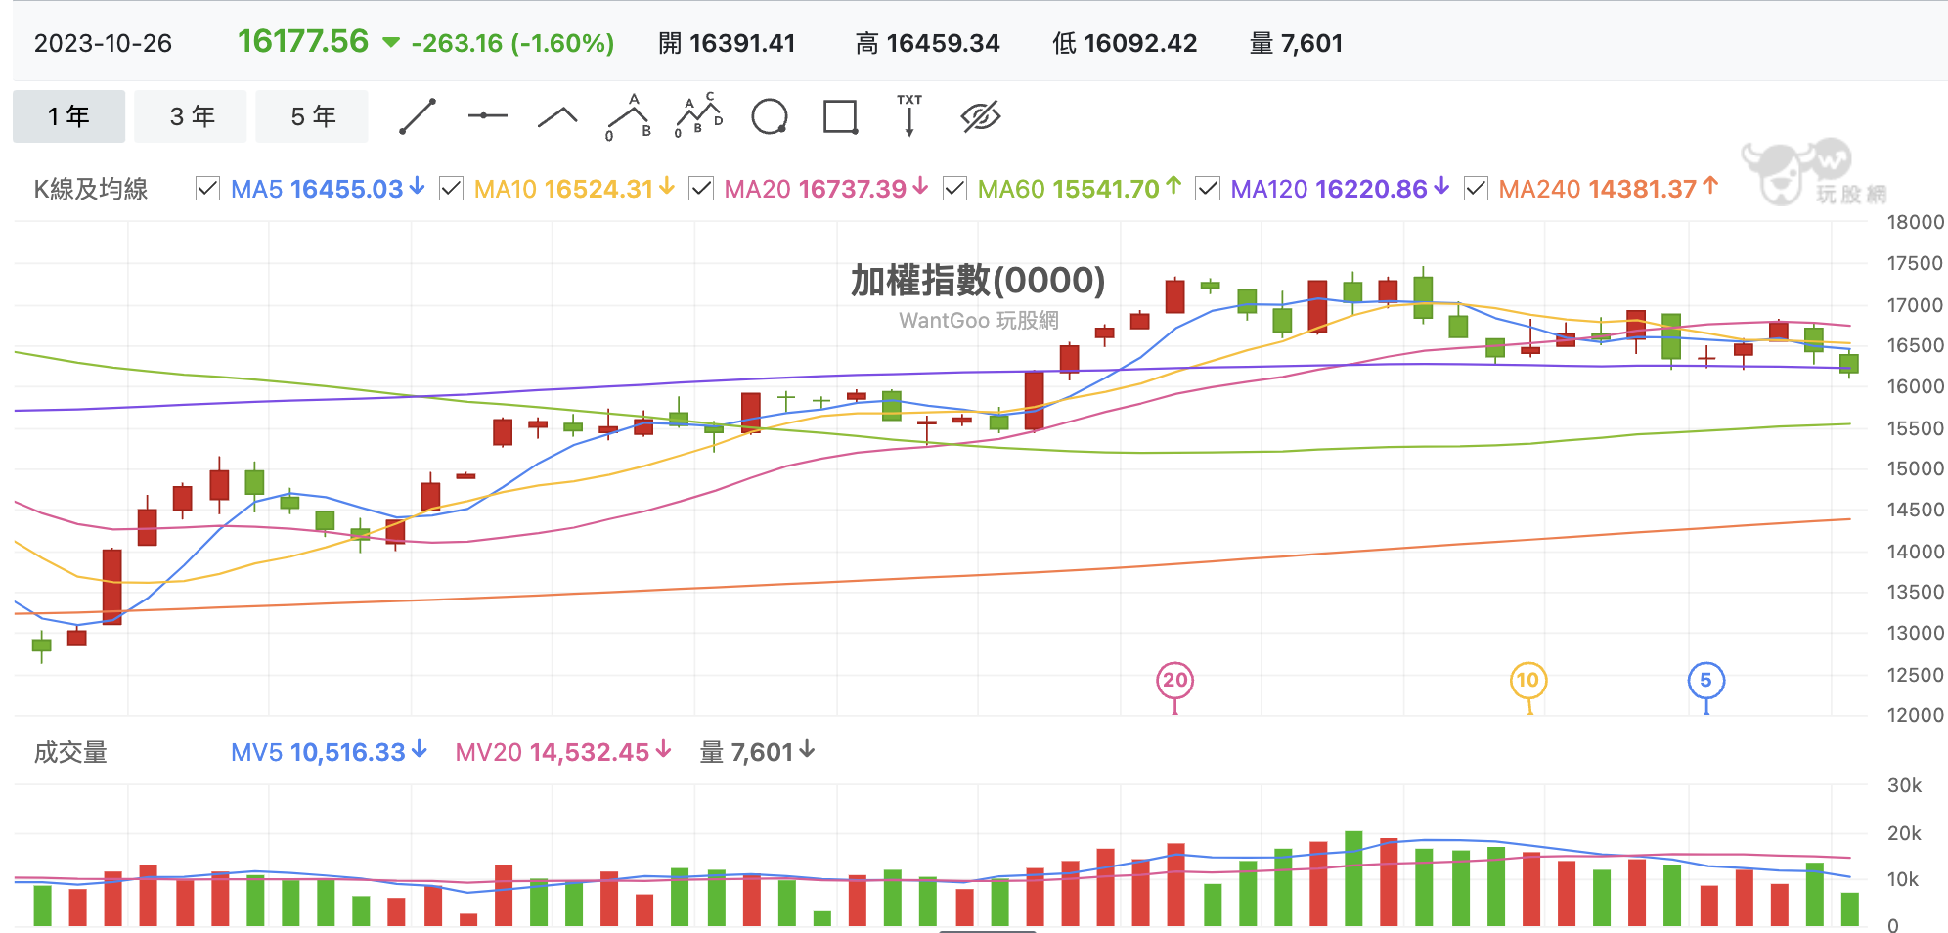This screenshot has width=1948, height=933.
Task: Uncheck the MA20 moving average checkbox
Action: (x=701, y=189)
